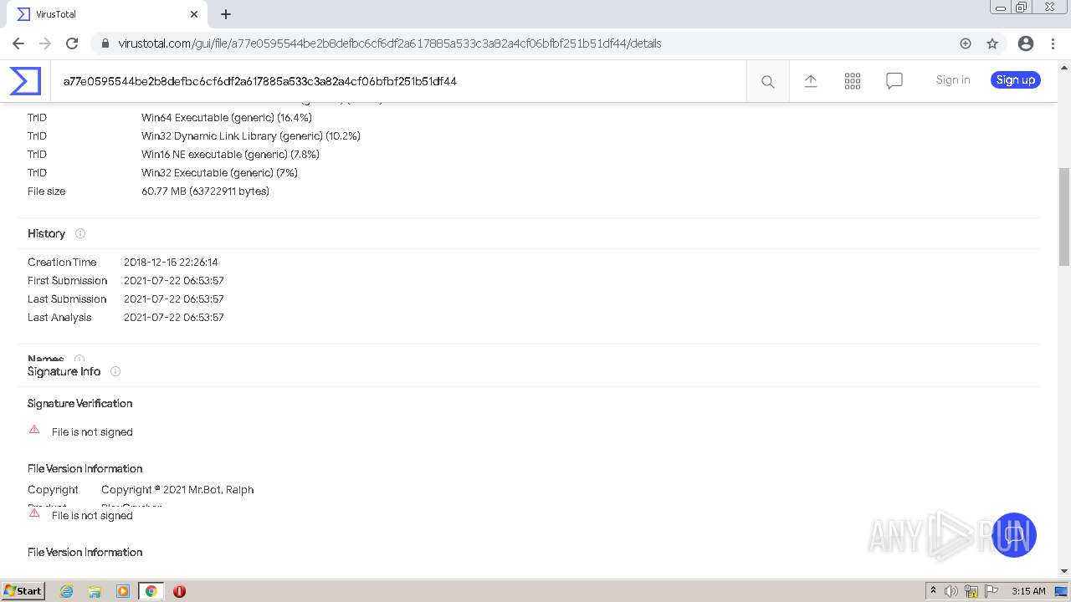Image resolution: width=1071 pixels, height=602 pixels.
Task: Click the URL address bar
Action: 535,43
